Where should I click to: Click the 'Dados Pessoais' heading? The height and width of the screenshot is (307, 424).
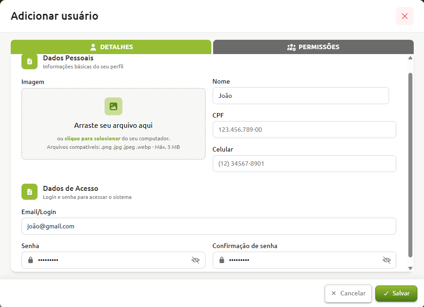click(68, 58)
